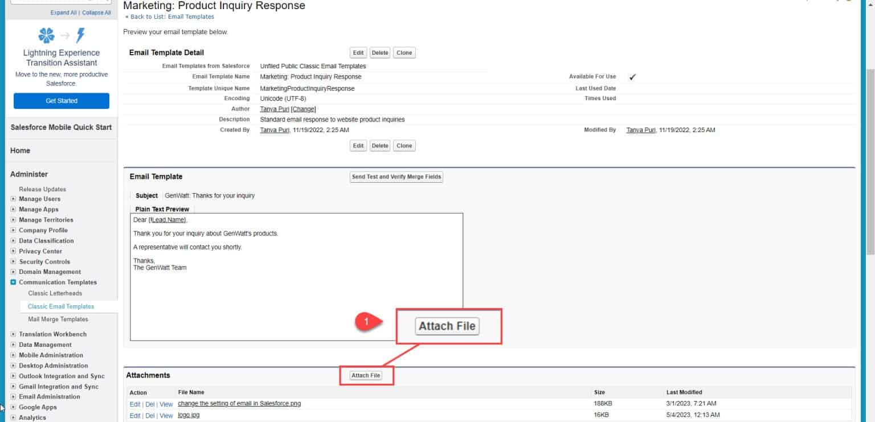Viewport: 875px width, 422px height.
Task: Expand the Email Administration section
Action: point(13,396)
